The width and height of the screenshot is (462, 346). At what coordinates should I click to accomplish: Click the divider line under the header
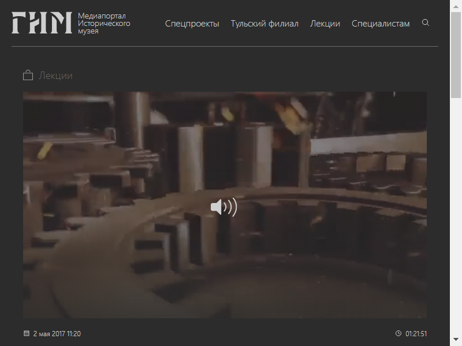click(225, 46)
